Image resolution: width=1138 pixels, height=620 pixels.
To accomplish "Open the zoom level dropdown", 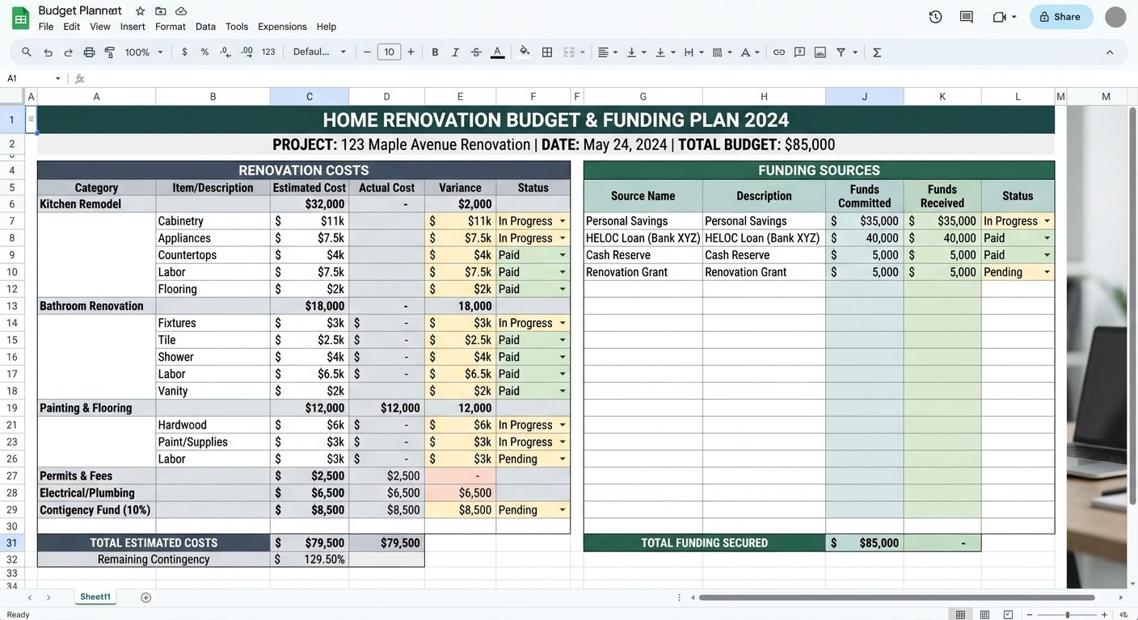I will 144,52.
